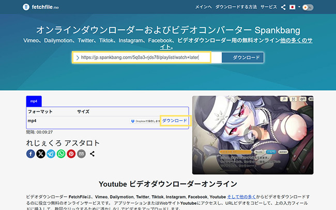The height and width of the screenshot is (210, 336).
Task: Share via the WhatsApp icon
Action: 61,154
